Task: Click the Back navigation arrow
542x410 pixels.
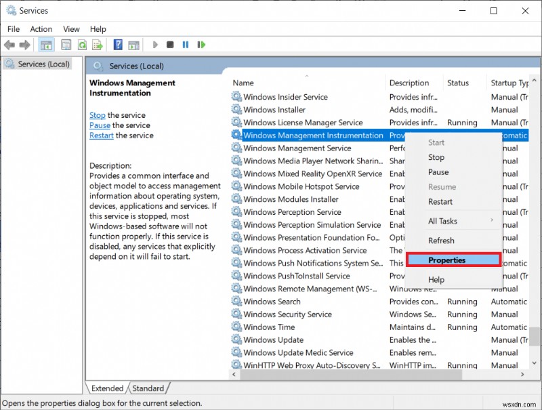Action: [x=9, y=45]
